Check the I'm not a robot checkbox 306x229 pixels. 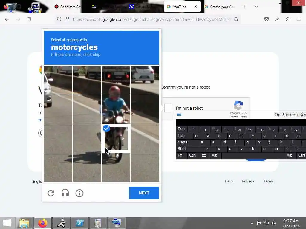click(168, 108)
